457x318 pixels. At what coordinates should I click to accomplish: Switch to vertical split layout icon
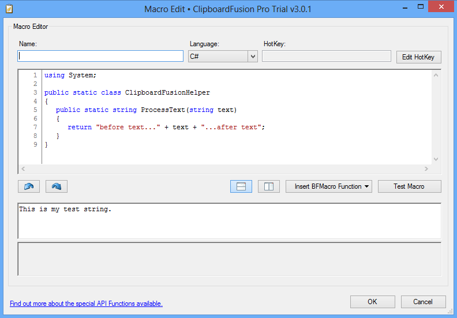269,186
